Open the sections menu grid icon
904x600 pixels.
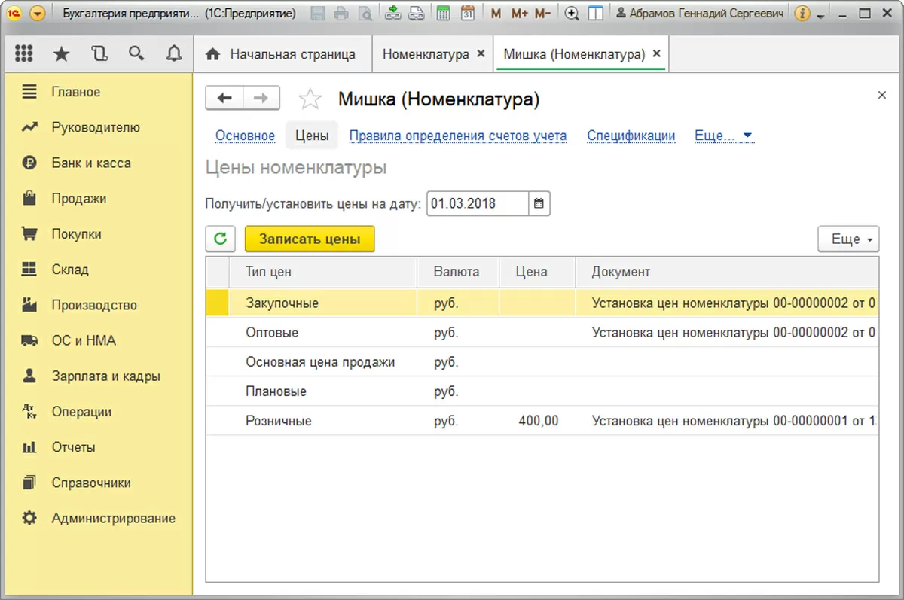(24, 54)
